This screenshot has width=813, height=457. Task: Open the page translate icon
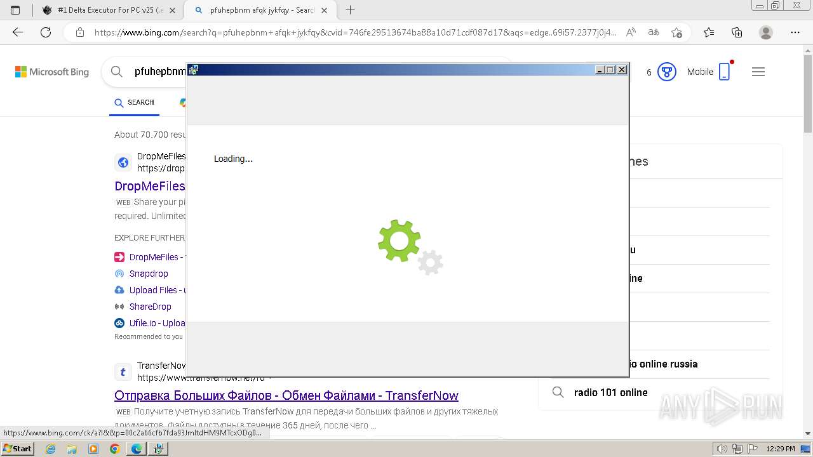pyautogui.click(x=653, y=32)
